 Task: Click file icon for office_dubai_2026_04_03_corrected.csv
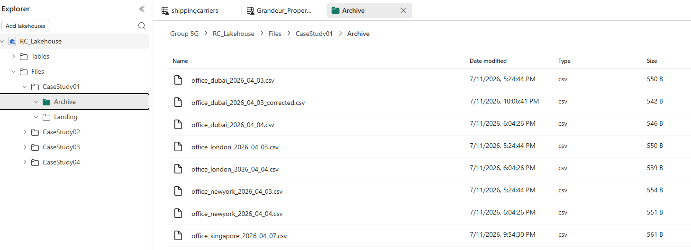click(178, 102)
